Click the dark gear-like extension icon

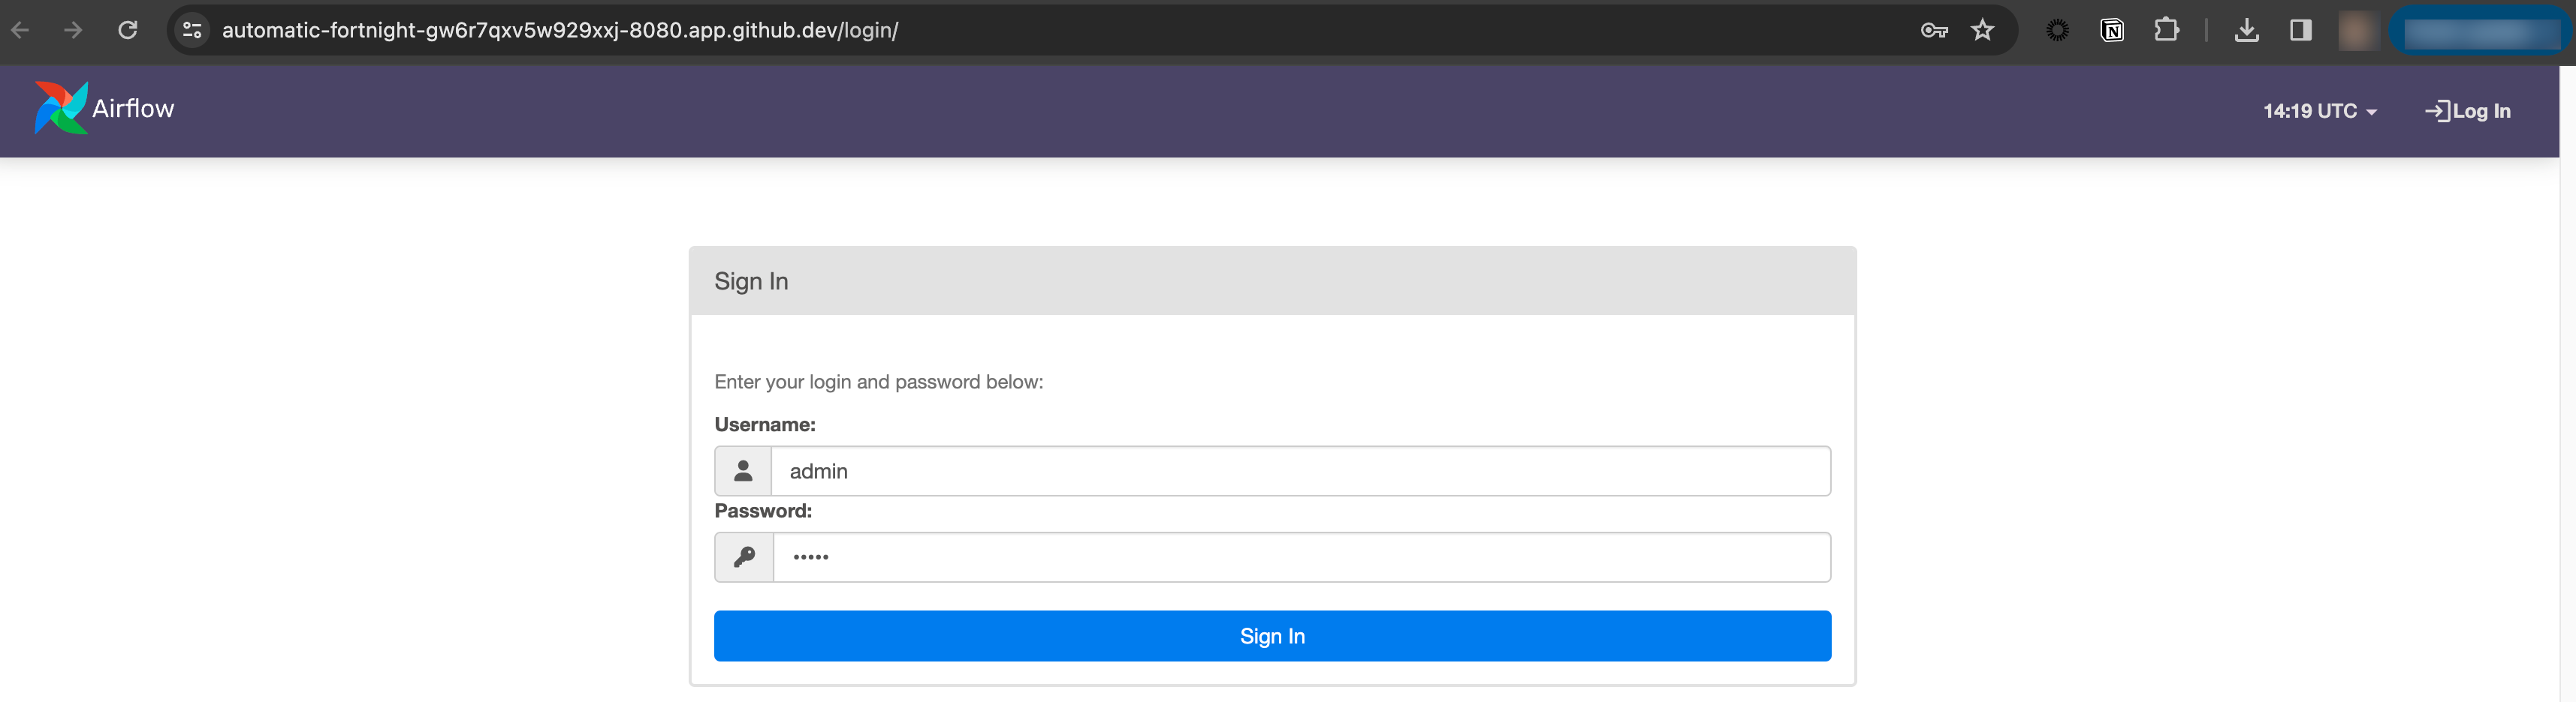2057,30
